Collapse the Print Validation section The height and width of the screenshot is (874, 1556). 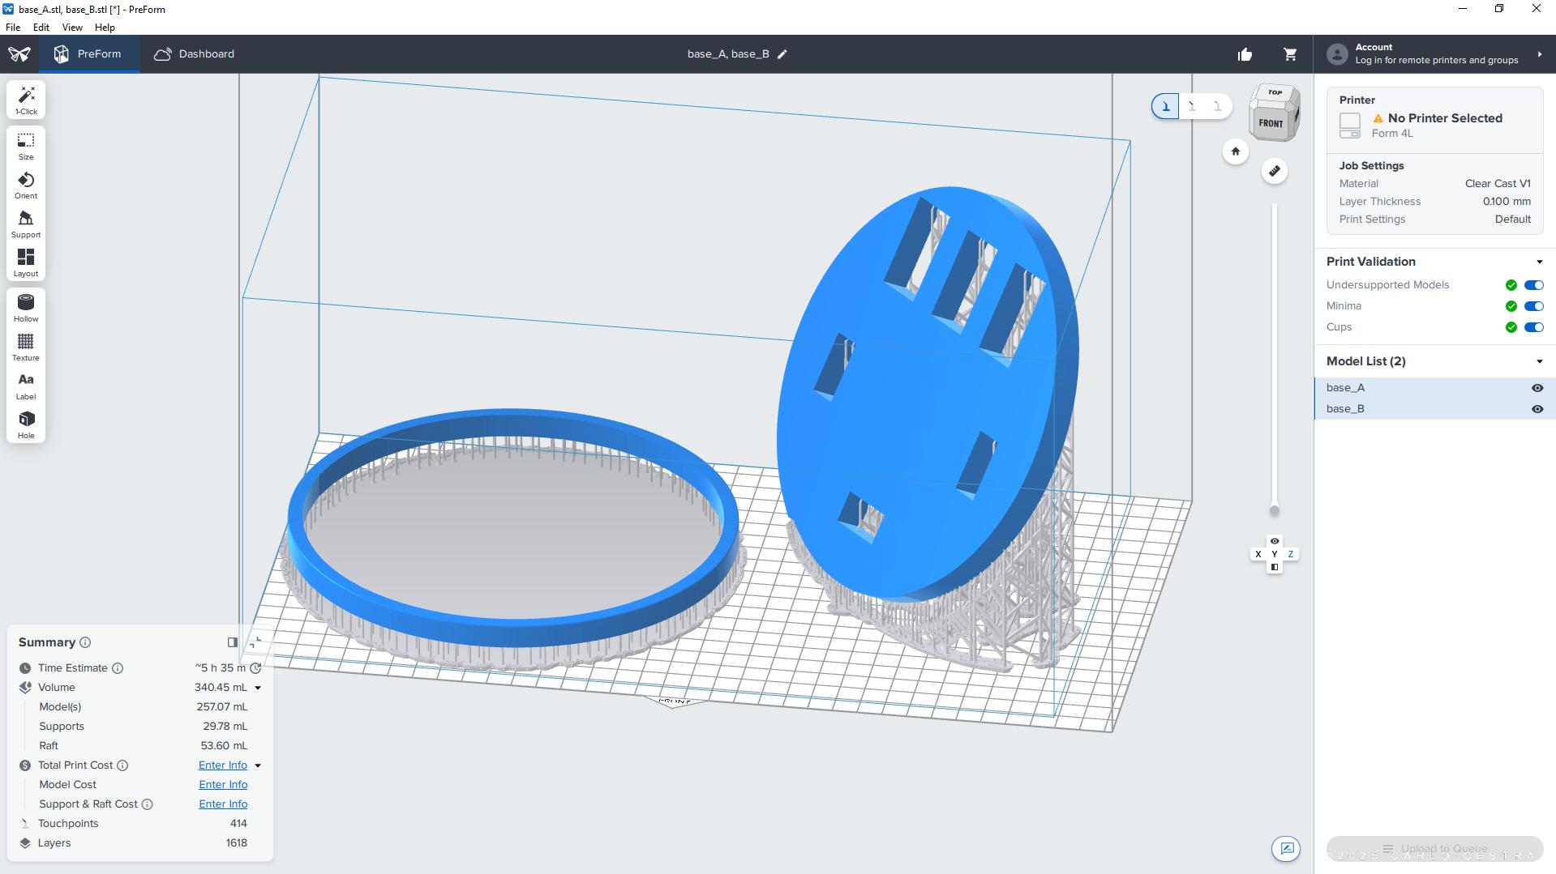pyautogui.click(x=1539, y=262)
